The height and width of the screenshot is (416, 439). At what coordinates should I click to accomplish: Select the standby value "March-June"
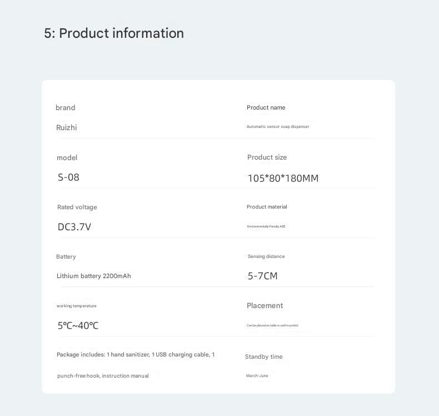pyautogui.click(x=257, y=376)
